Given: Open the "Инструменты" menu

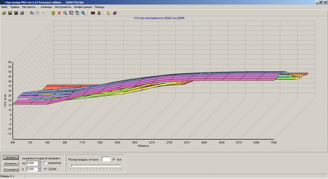Looking at the screenshot, I should pyautogui.click(x=63, y=7).
